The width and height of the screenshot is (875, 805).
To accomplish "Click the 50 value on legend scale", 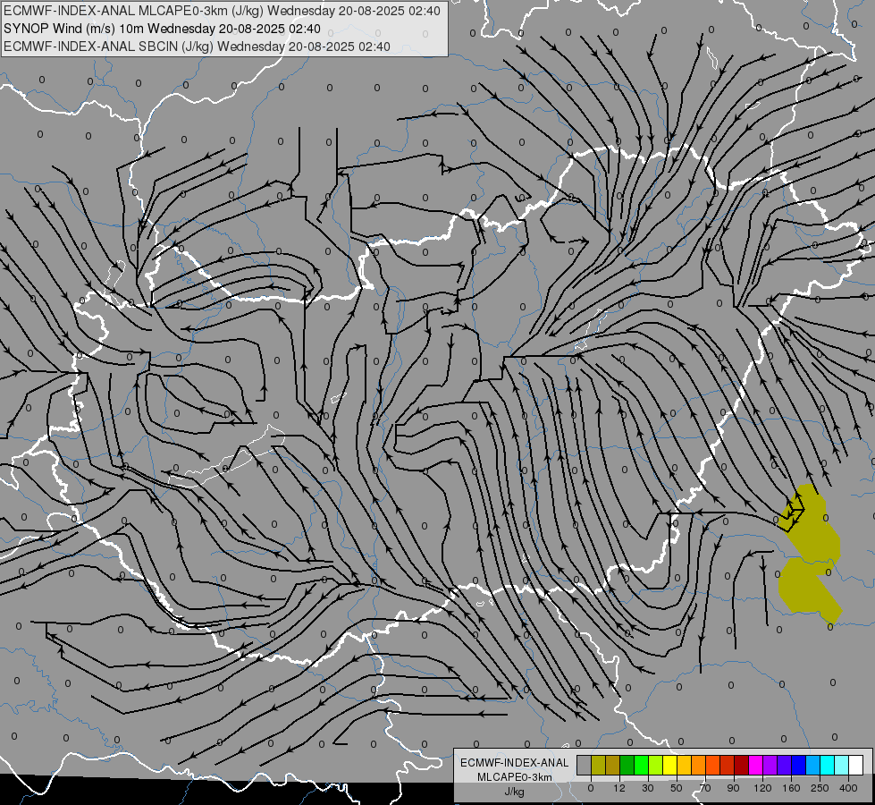I will click(677, 788).
